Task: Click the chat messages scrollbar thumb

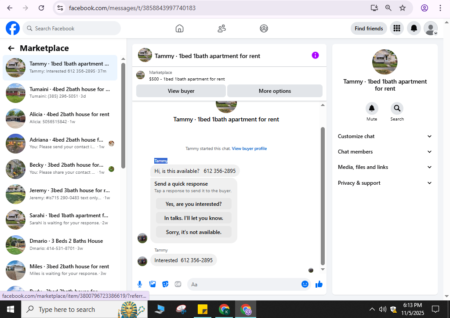Action: [323, 196]
